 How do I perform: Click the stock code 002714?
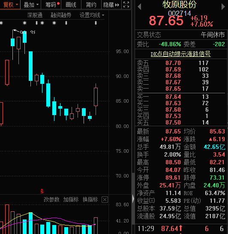coord(180,13)
